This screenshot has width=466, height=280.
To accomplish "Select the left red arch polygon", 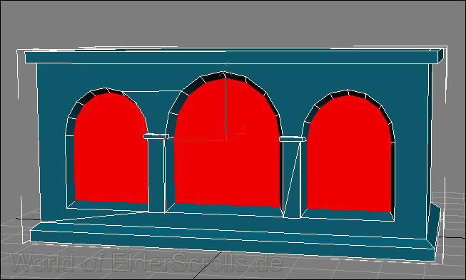I will pyautogui.click(x=111, y=148).
